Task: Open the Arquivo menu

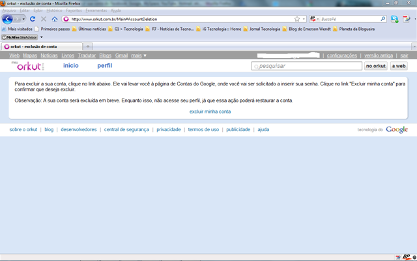Action: 9,10
